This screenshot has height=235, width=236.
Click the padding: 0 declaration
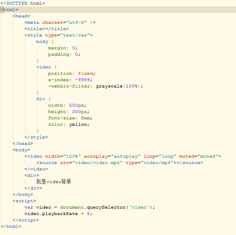tap(64, 54)
